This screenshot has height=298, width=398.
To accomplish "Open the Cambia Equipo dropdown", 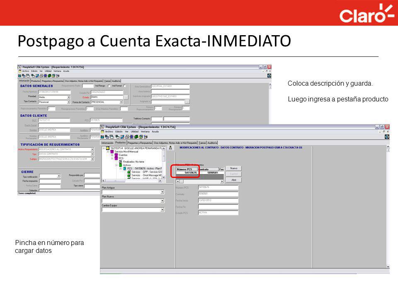I will (162, 210).
